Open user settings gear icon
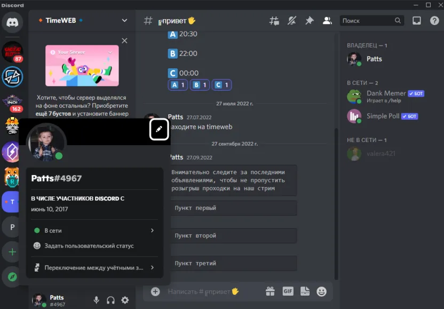Screen dimensions: 444x309 [x=125, y=300]
